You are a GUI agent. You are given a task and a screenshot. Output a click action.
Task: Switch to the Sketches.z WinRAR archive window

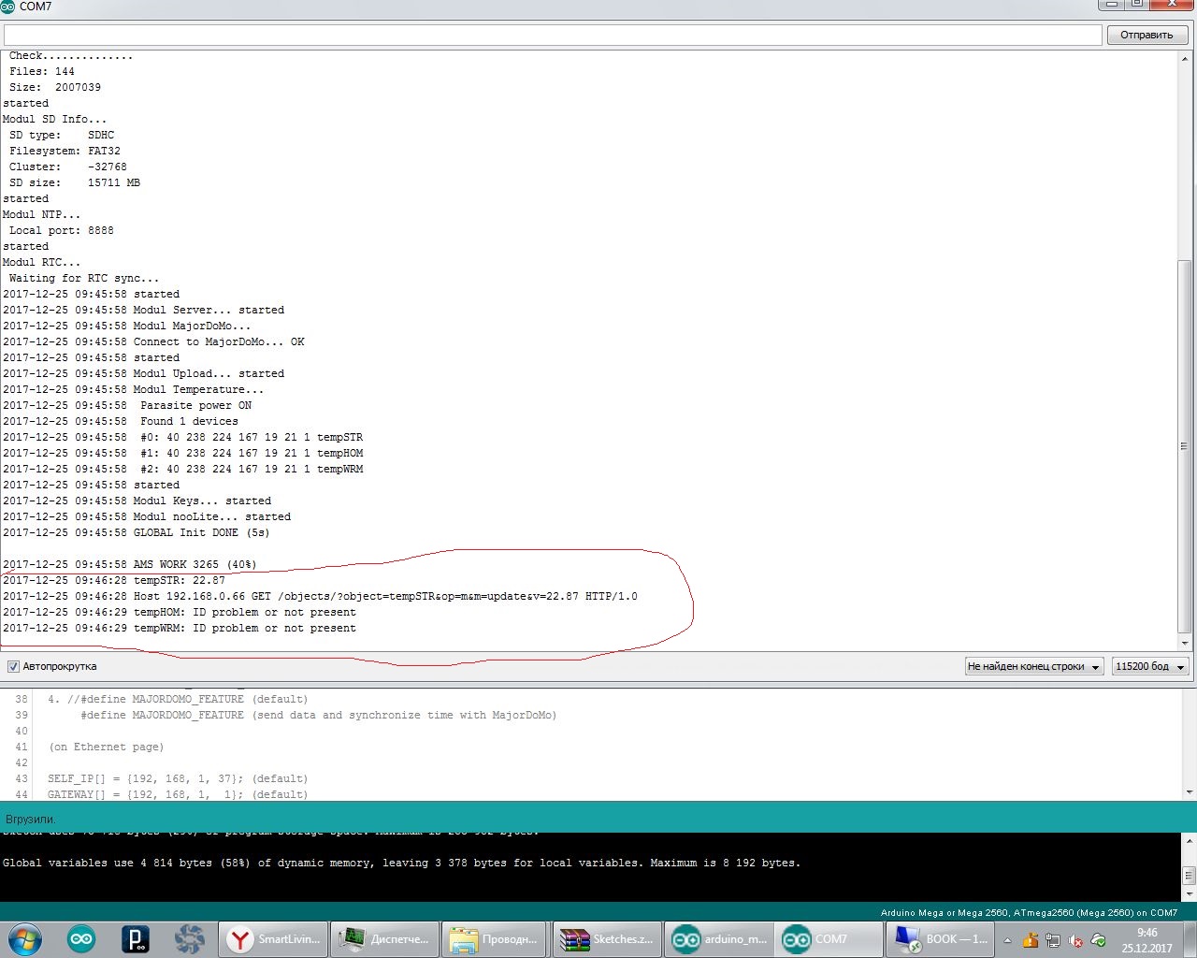click(606, 938)
